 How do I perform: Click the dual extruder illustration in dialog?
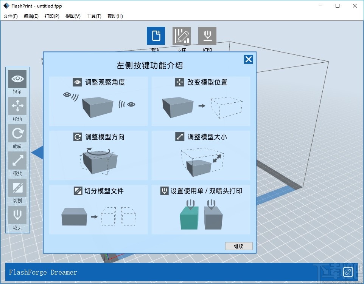[201, 215]
